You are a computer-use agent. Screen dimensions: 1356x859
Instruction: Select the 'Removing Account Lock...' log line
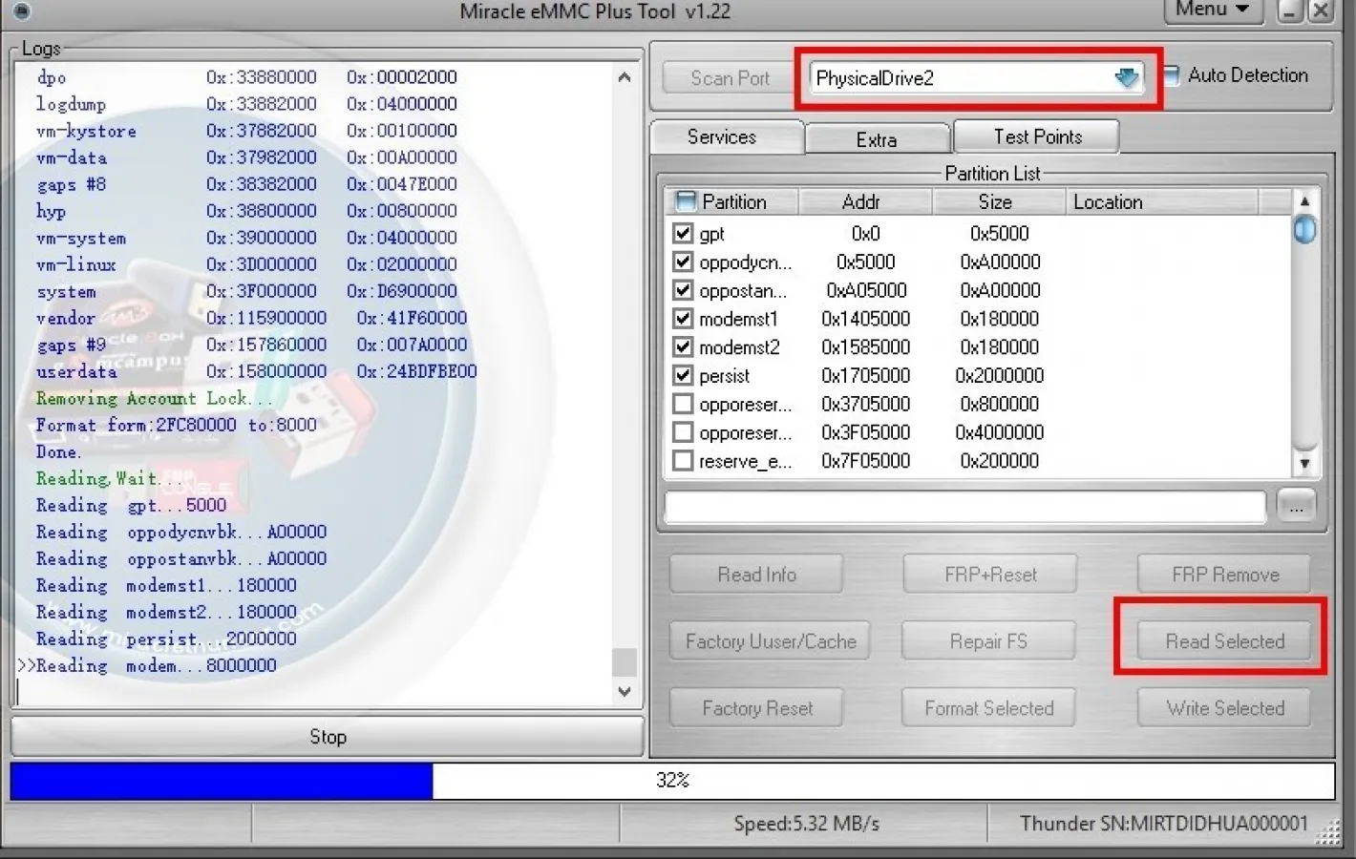coord(155,398)
